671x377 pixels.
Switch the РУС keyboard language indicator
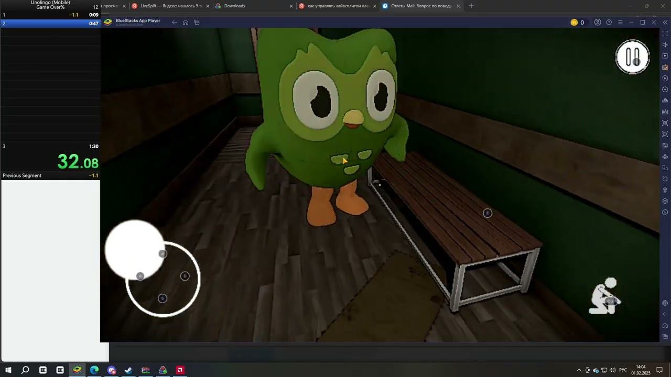coord(623,370)
